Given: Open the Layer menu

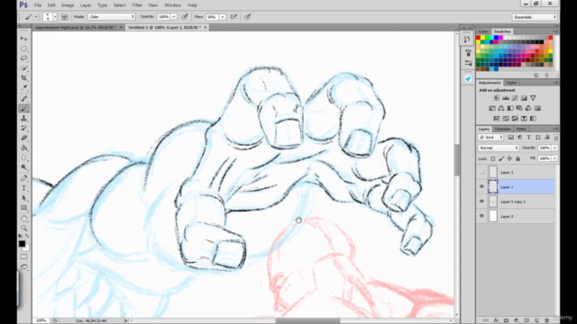Looking at the screenshot, I should pos(86,5).
